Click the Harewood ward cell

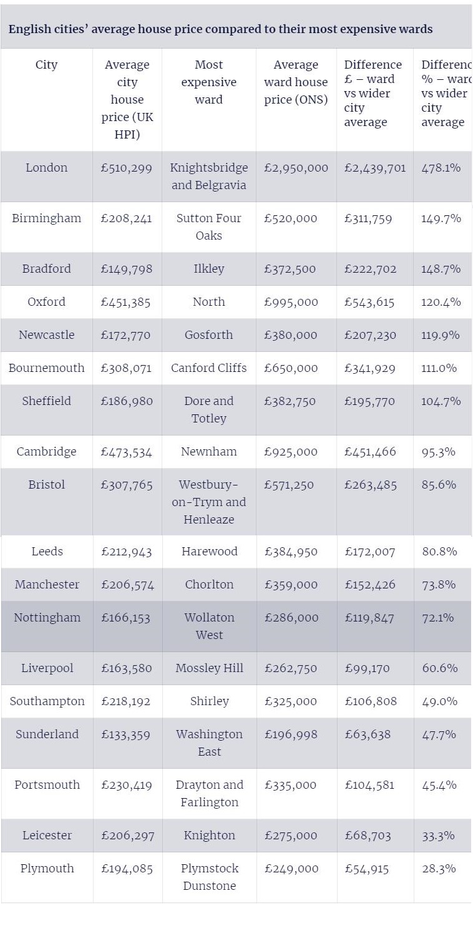pos(209,552)
